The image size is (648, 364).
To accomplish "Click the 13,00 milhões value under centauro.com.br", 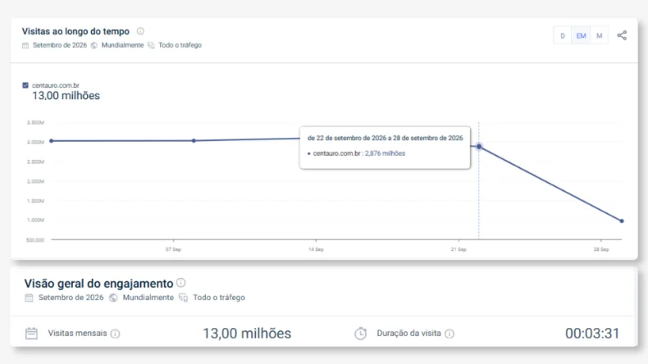I will coord(66,96).
